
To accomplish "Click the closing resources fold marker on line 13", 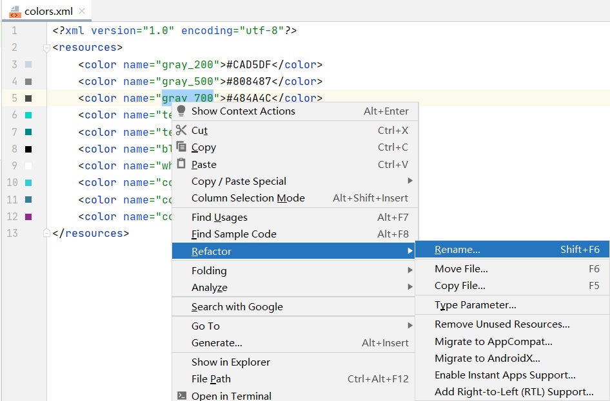I will click(x=46, y=233).
